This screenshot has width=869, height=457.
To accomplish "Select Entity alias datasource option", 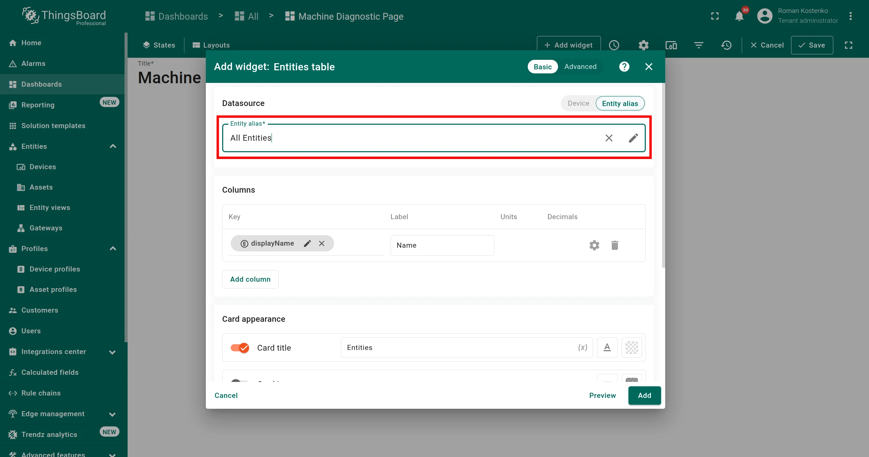I will 620,103.
